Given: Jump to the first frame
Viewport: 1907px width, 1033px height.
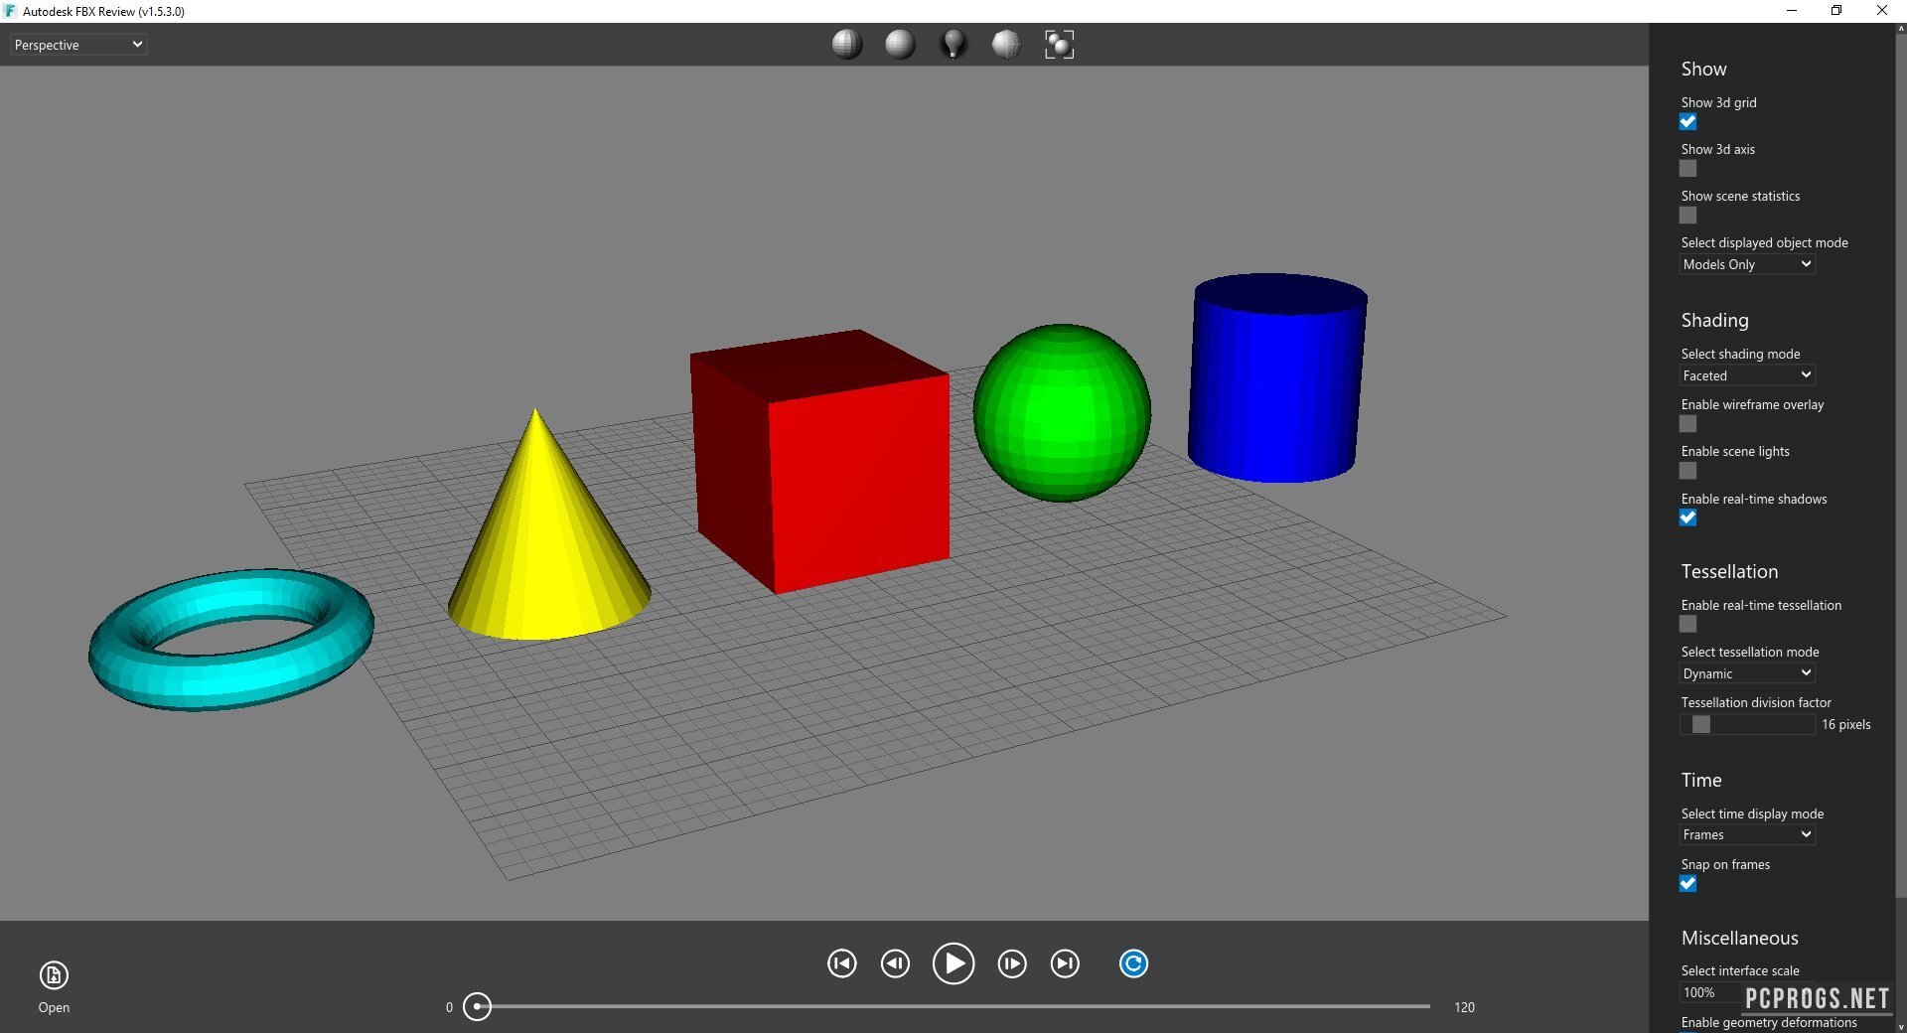Looking at the screenshot, I should click(x=841, y=963).
